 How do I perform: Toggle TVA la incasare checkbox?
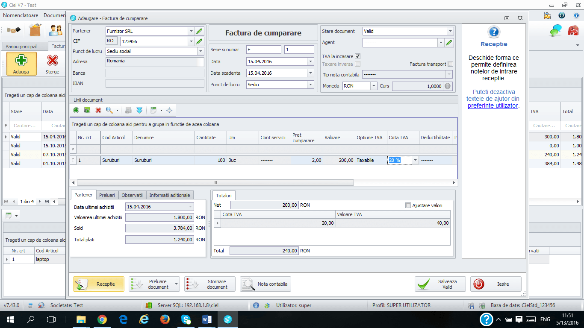pos(357,56)
